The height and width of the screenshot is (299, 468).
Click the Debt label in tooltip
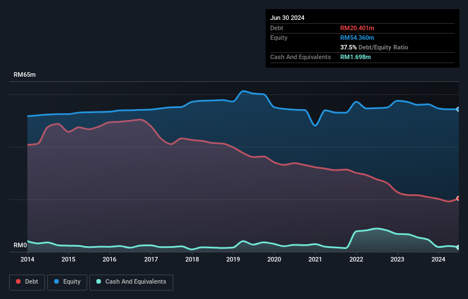pyautogui.click(x=276, y=28)
